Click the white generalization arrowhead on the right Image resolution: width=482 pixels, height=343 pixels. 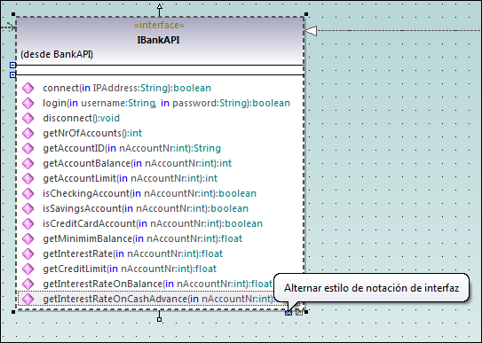coord(311,31)
